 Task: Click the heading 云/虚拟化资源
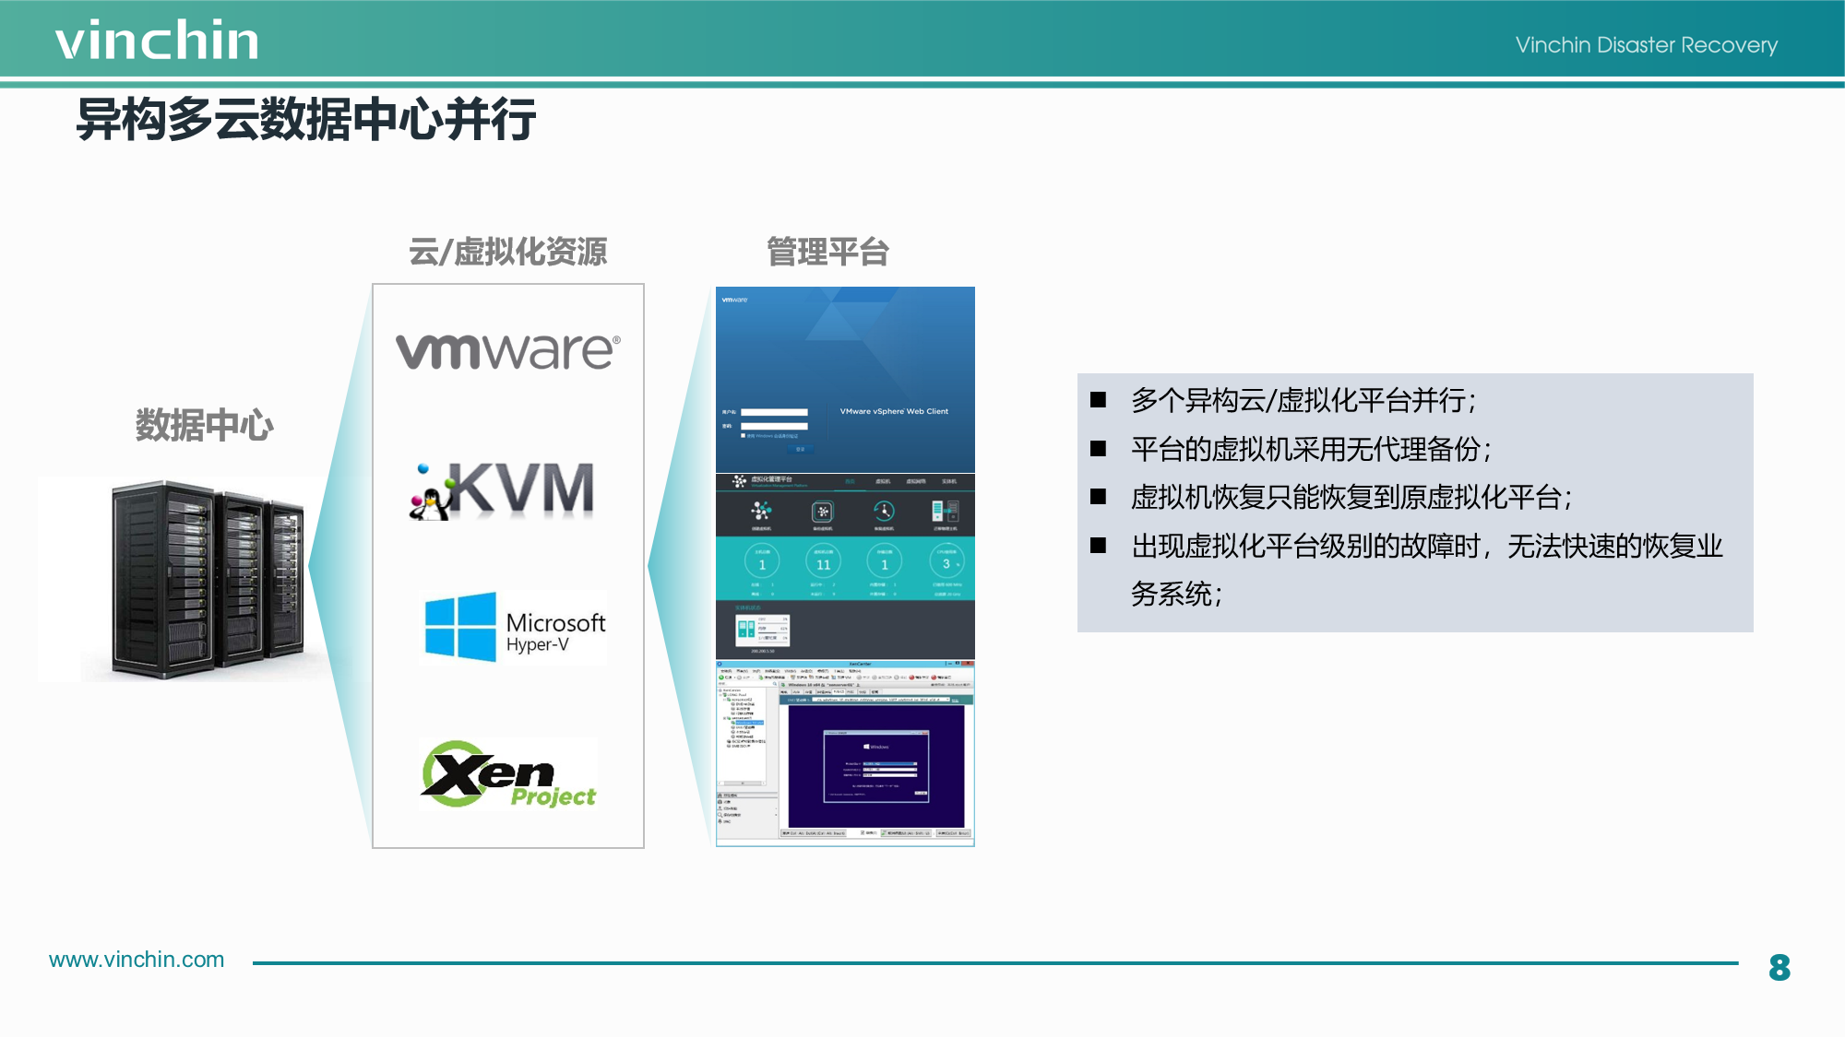coord(508,252)
